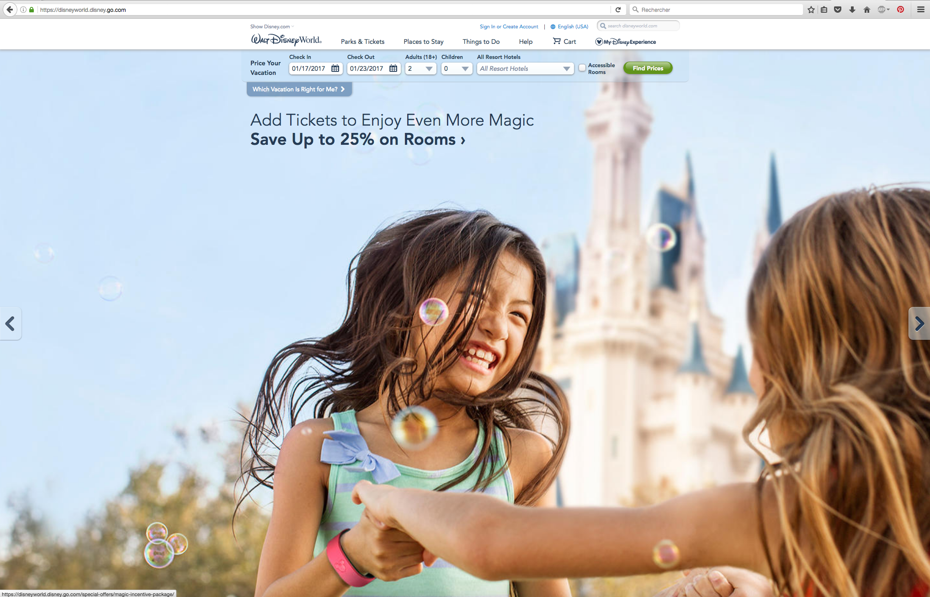Screen dimensions: 930x597
Task: Expand the All Resort Hotels dropdown
Action: pyautogui.click(x=525, y=69)
